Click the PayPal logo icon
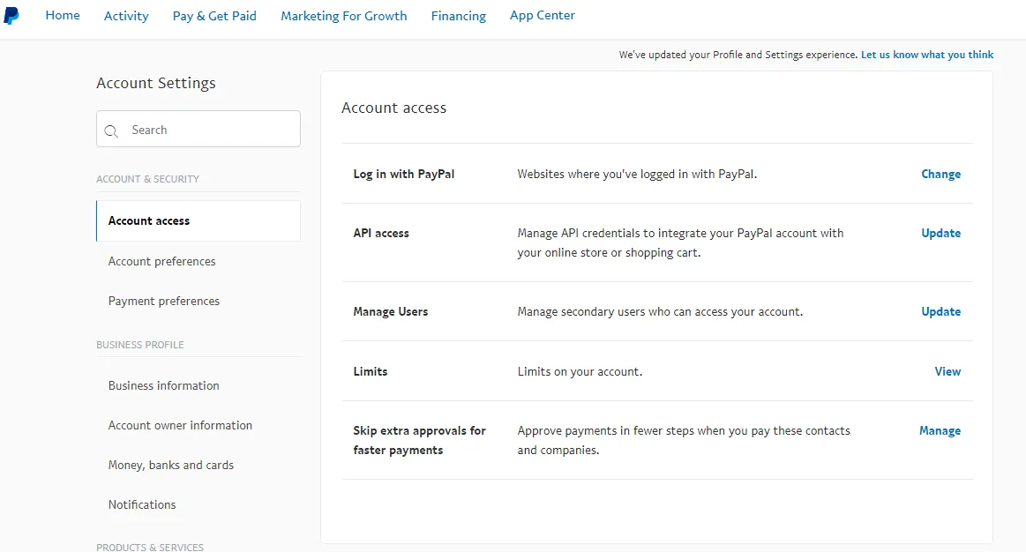This screenshot has width=1026, height=552. [x=11, y=16]
